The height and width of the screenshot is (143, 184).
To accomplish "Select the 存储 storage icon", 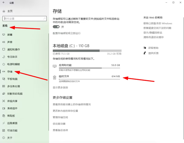I will (x=4, y=71).
